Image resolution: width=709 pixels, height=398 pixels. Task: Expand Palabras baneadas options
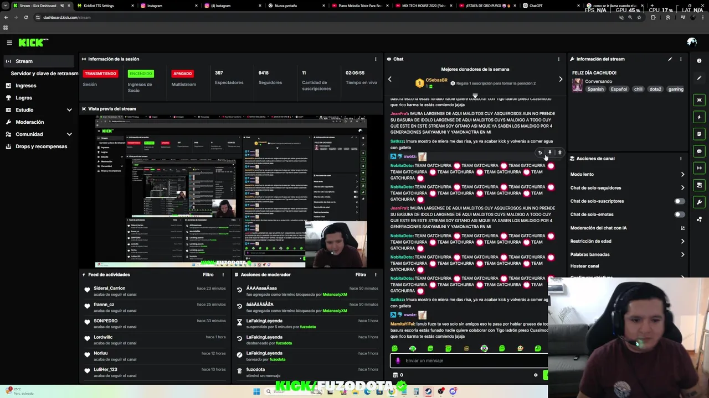coord(682,255)
